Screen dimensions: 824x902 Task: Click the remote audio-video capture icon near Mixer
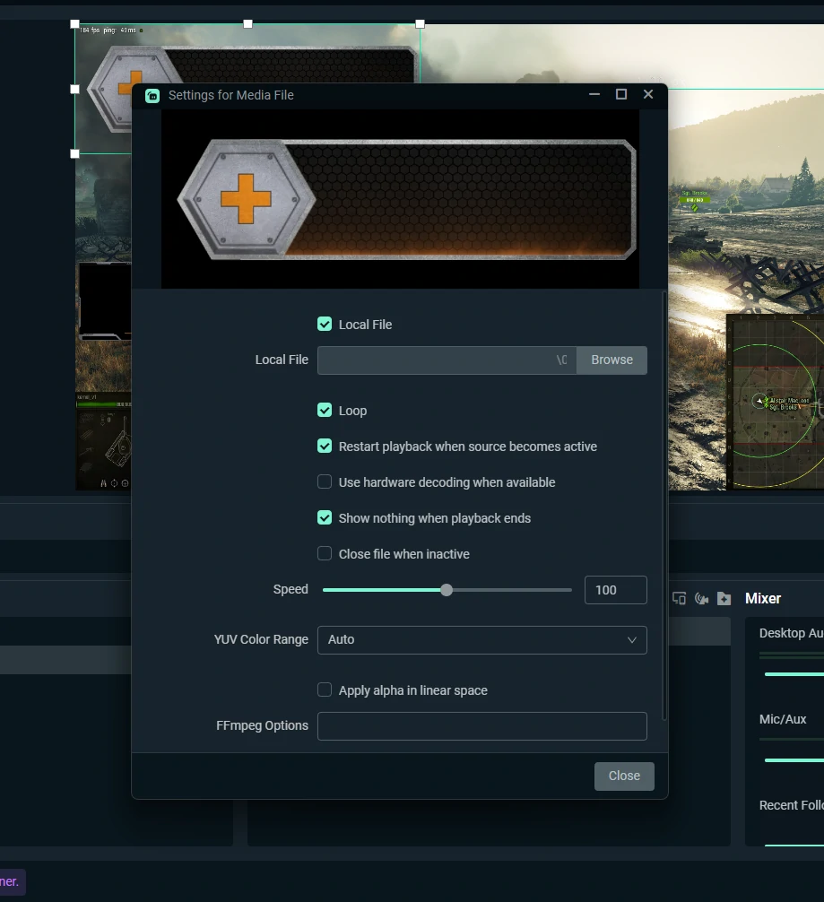point(701,598)
